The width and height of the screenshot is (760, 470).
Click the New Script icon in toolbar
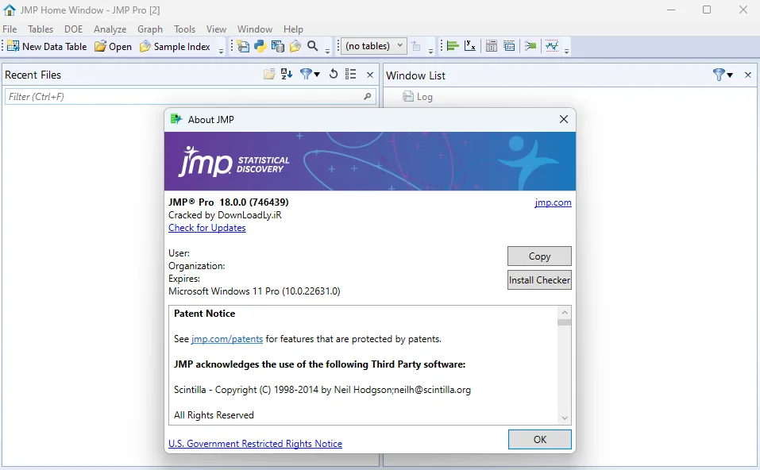pos(243,47)
